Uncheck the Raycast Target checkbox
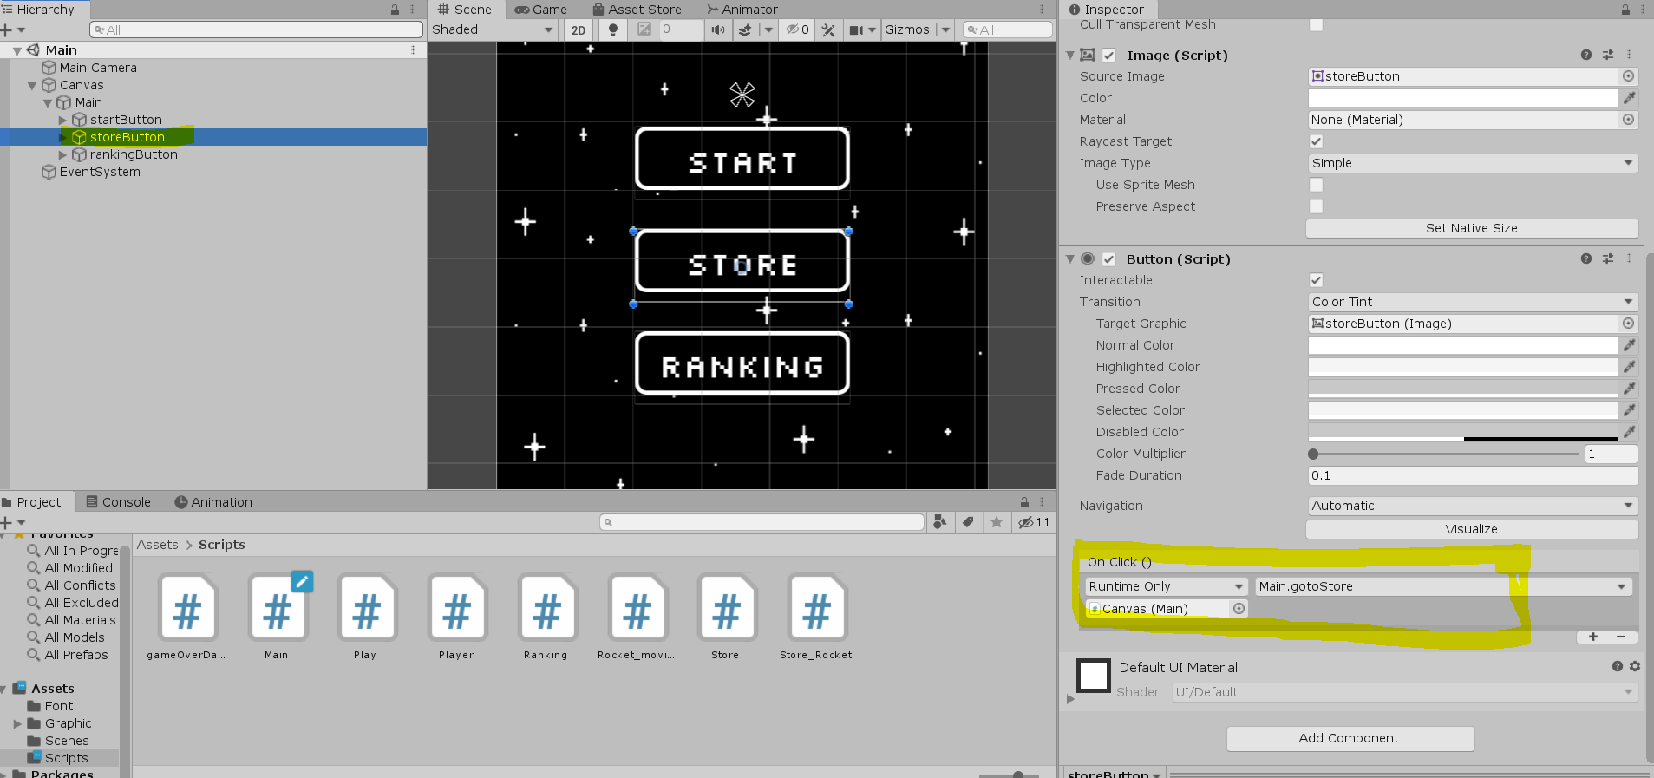Screen dimensions: 1654x778 tap(1316, 141)
